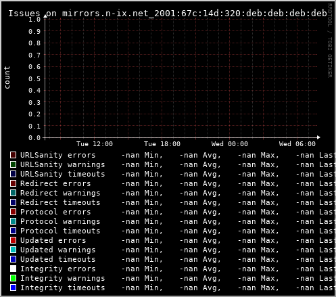
Task: Click the count y-axis label
Action: click(7, 78)
